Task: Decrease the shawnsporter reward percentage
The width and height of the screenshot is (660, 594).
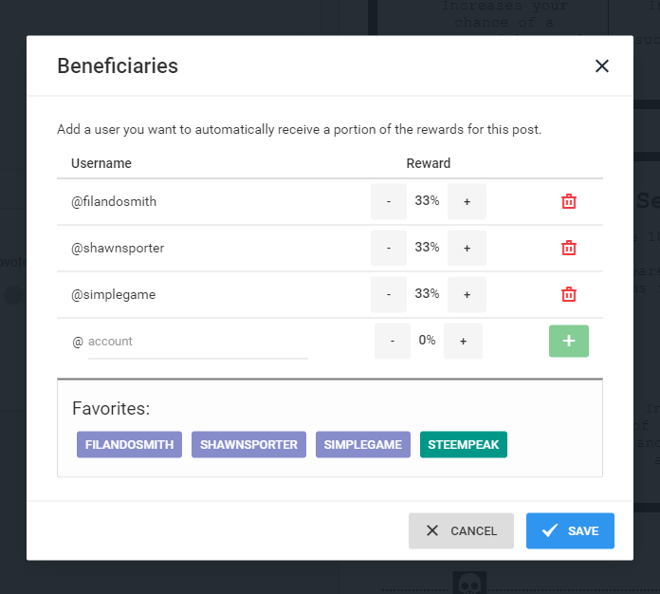Action: [x=389, y=248]
